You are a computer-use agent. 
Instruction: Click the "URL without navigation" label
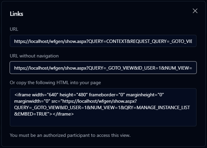point(34,56)
